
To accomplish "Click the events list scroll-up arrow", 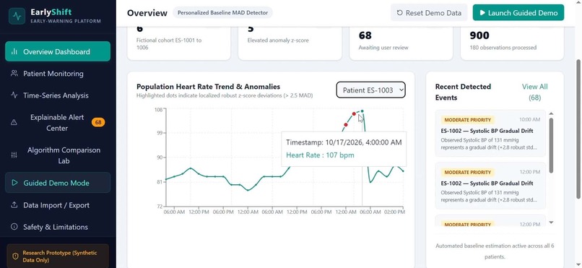I will pos(551,113).
